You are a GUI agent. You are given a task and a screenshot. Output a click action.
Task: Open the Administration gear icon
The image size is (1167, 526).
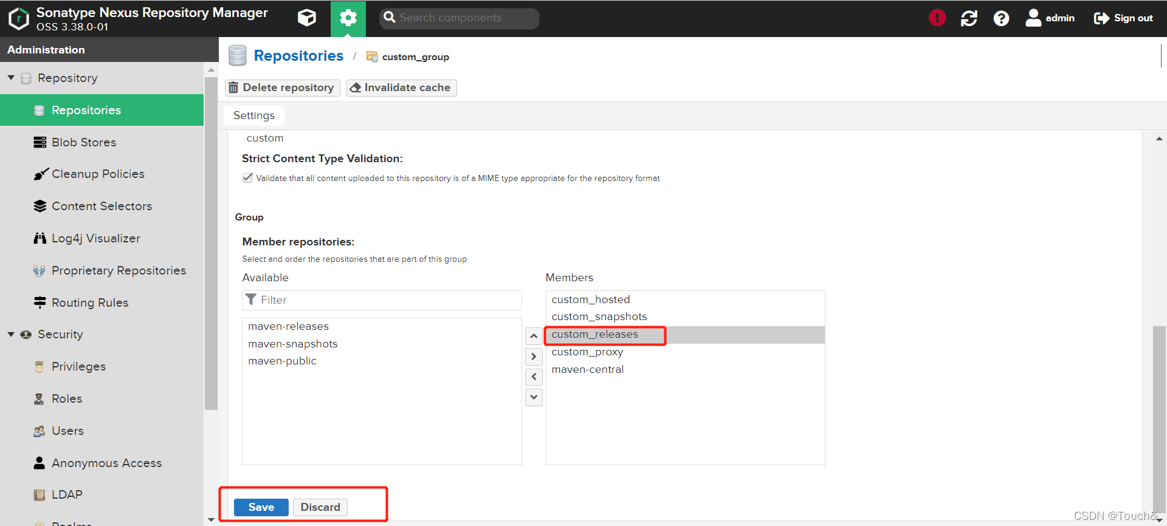pos(348,18)
